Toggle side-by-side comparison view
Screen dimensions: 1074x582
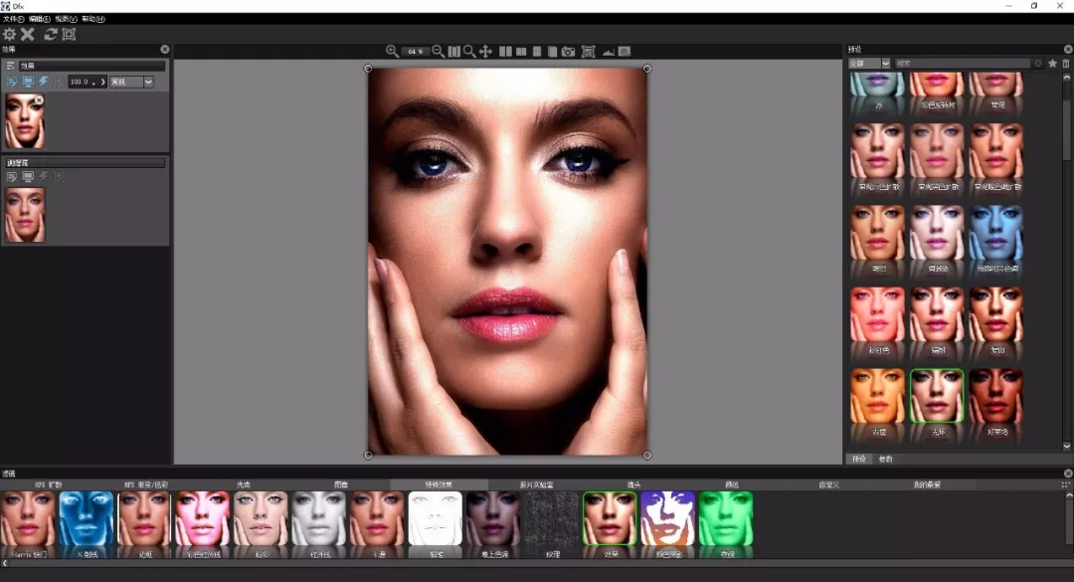tap(505, 52)
